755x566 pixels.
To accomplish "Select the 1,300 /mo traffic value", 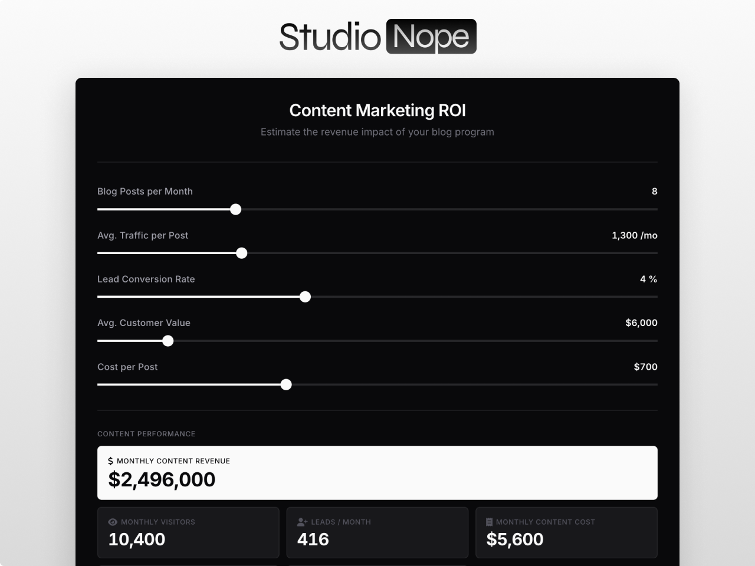I will [635, 235].
